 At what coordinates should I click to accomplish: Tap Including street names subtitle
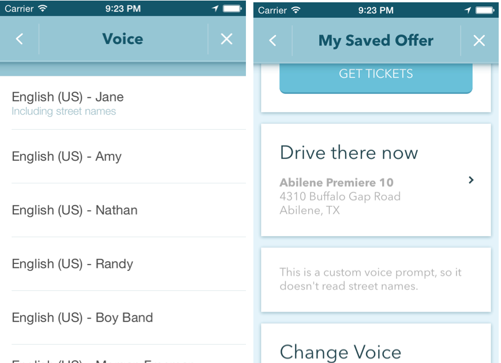(63, 111)
